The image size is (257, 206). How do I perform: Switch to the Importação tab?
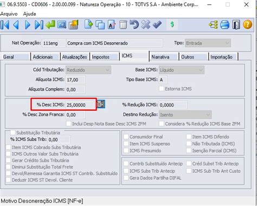[223, 57]
